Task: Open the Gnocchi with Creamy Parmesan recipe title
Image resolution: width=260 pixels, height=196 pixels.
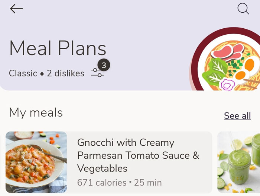Action: click(x=138, y=155)
